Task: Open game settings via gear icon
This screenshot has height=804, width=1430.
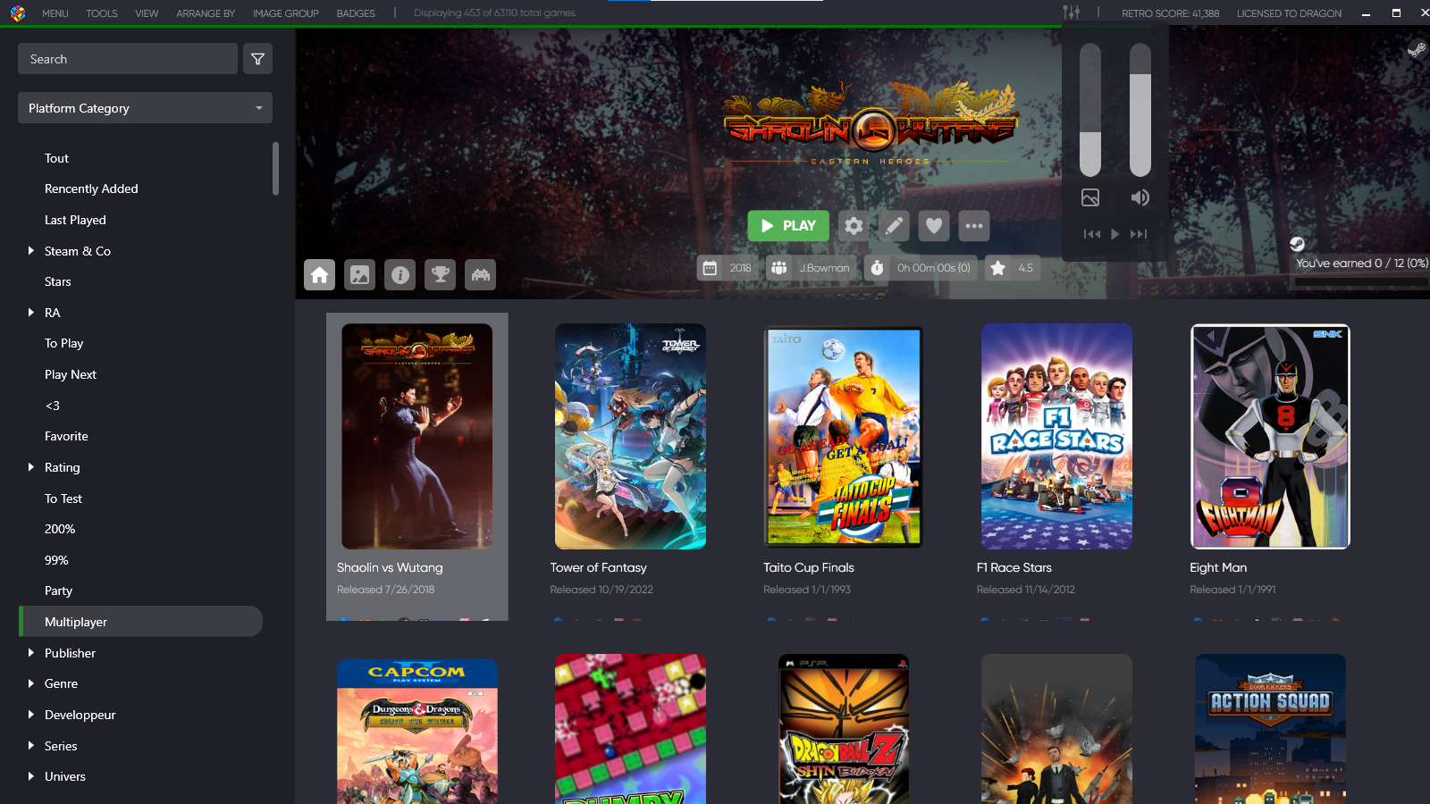Action: (854, 226)
